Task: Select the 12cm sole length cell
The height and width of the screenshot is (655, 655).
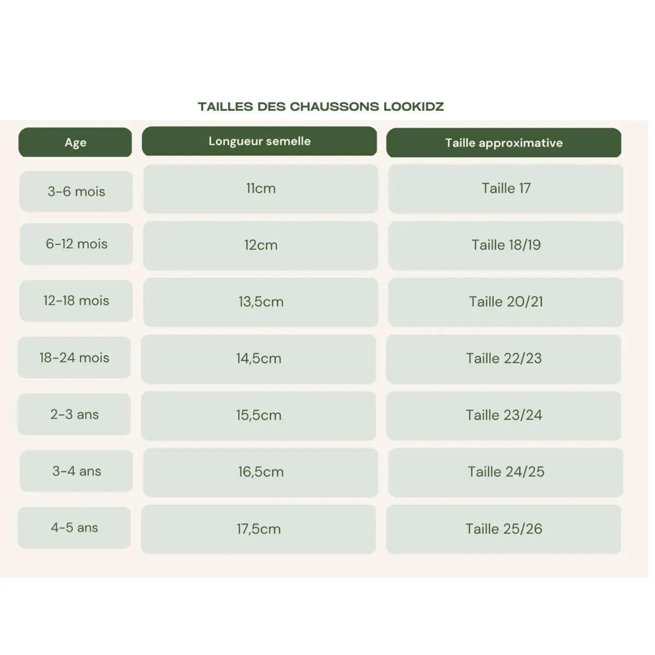Action: coord(261,245)
